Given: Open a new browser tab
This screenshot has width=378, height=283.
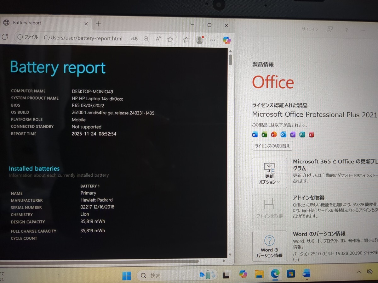Looking at the screenshot, I should [x=99, y=24].
